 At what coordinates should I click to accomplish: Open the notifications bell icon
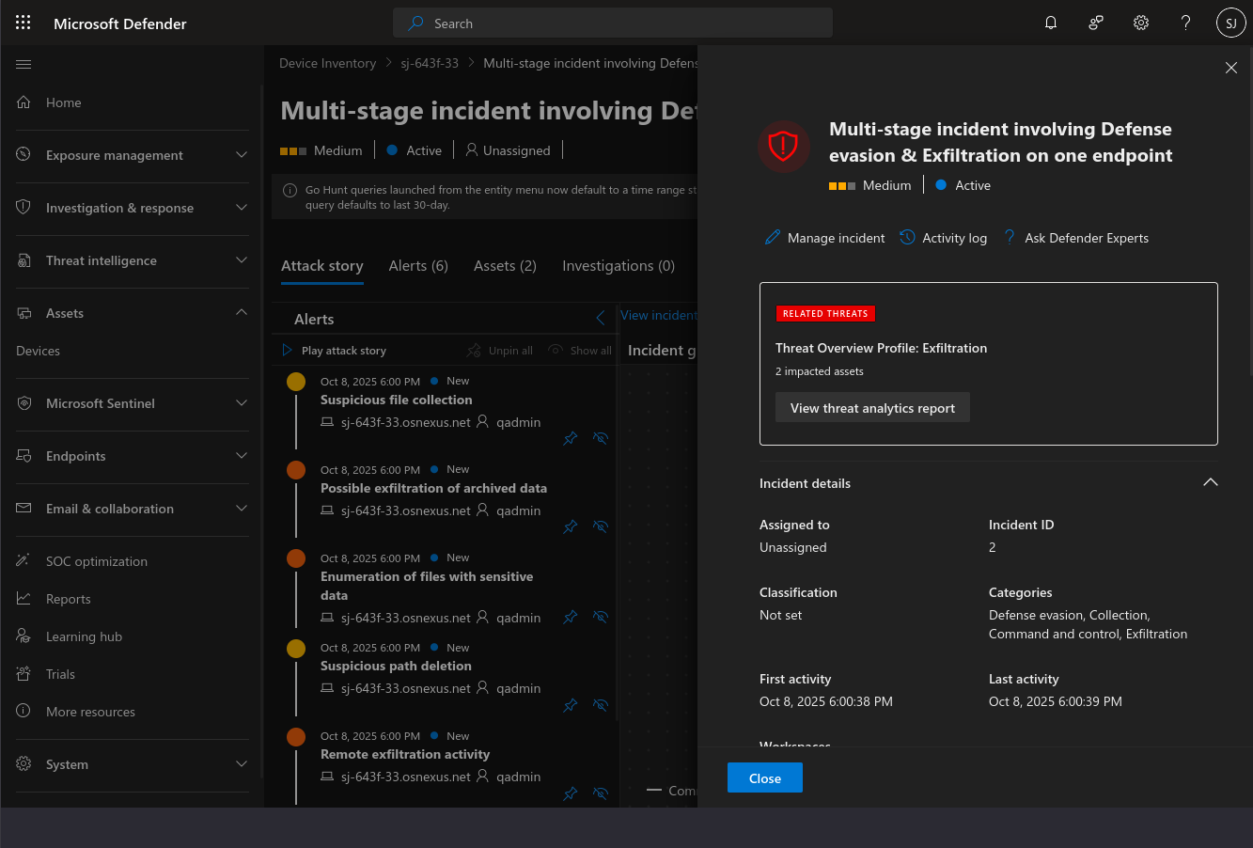pos(1051,24)
